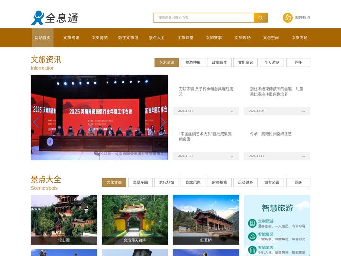Click the conference carousel image
Image resolution: width=341 pixels, height=256 pixels.
tap(99, 118)
